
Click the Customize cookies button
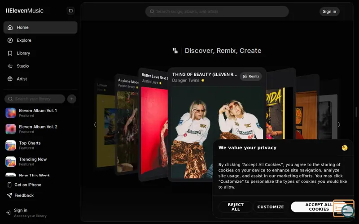271,207
